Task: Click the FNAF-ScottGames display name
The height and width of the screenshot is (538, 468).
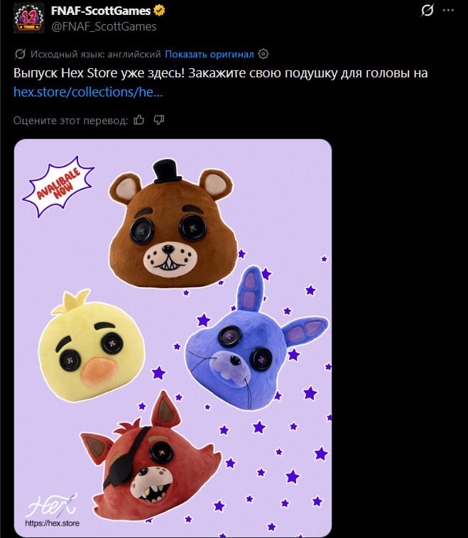Action: pos(101,11)
